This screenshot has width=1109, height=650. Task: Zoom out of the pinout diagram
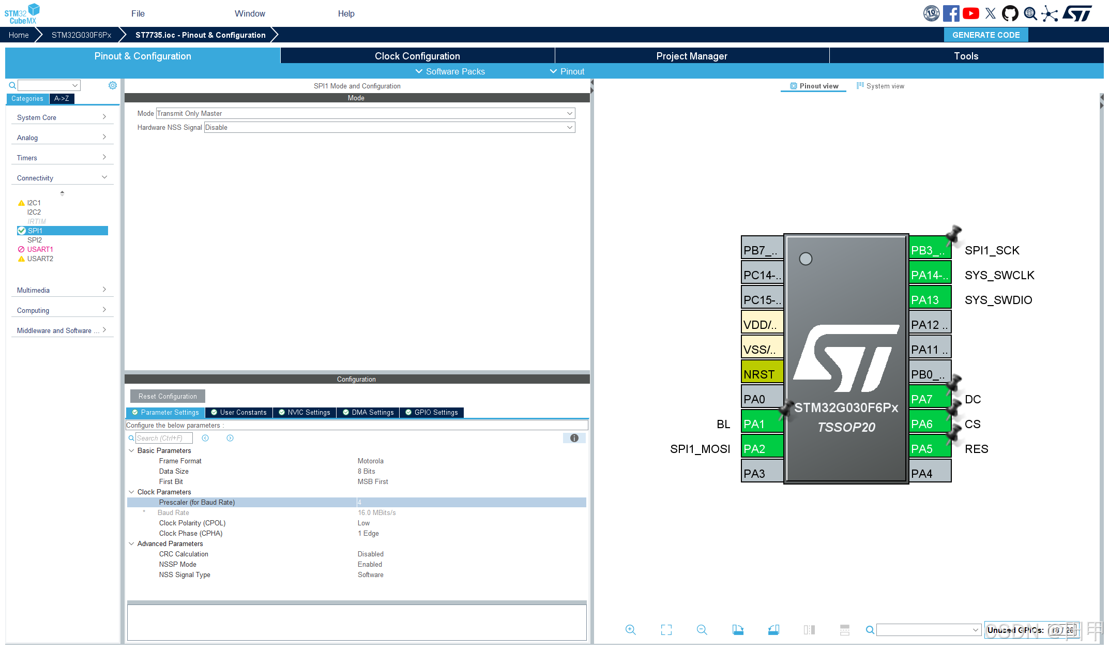(702, 630)
